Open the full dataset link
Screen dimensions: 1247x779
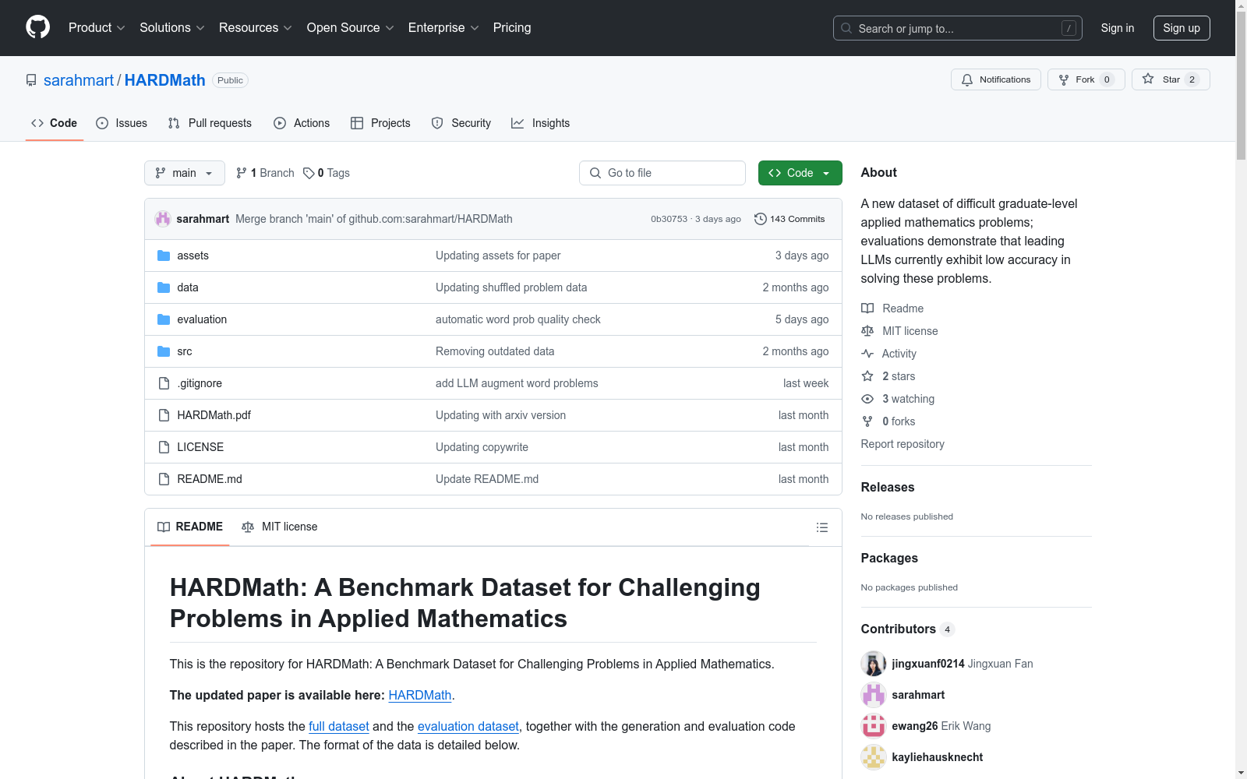click(339, 726)
